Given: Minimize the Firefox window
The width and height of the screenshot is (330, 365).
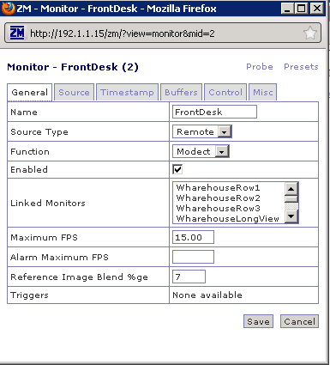Looking at the screenshot, I should [288, 9].
